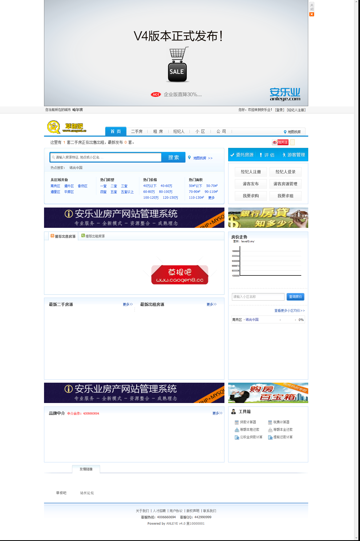
Task: Filter by 五室以上 room type
Action: pos(127,192)
